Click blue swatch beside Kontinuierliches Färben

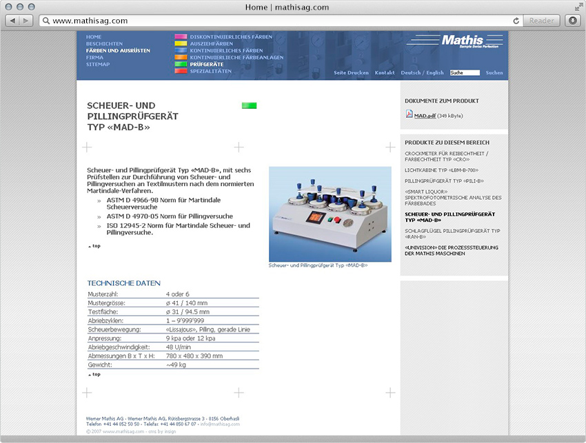click(181, 50)
